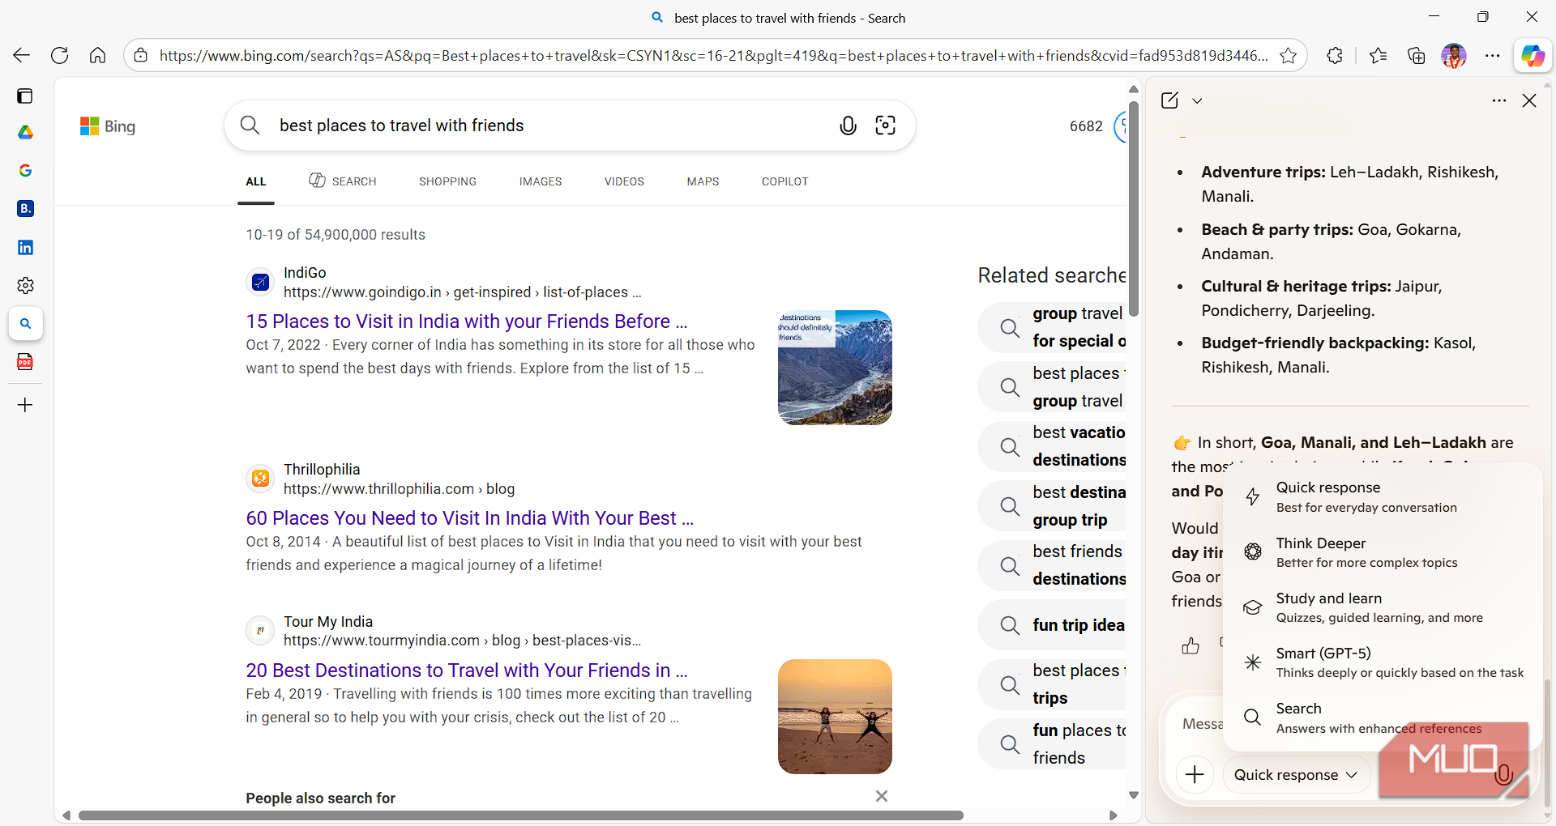Open the Collections icon in toolbar
This screenshot has height=826, width=1556.
pyautogui.click(x=1416, y=55)
